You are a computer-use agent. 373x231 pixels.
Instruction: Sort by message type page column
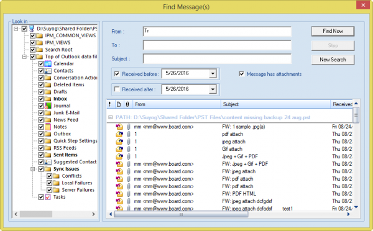pos(119,104)
